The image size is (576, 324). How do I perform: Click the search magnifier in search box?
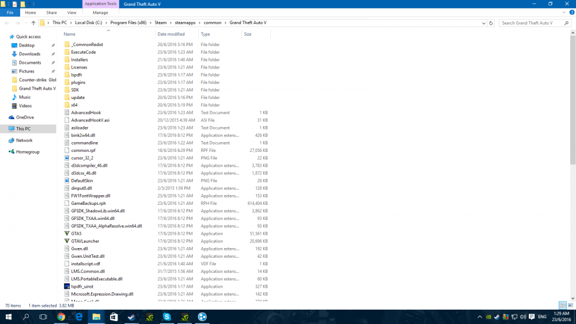[x=566, y=23]
